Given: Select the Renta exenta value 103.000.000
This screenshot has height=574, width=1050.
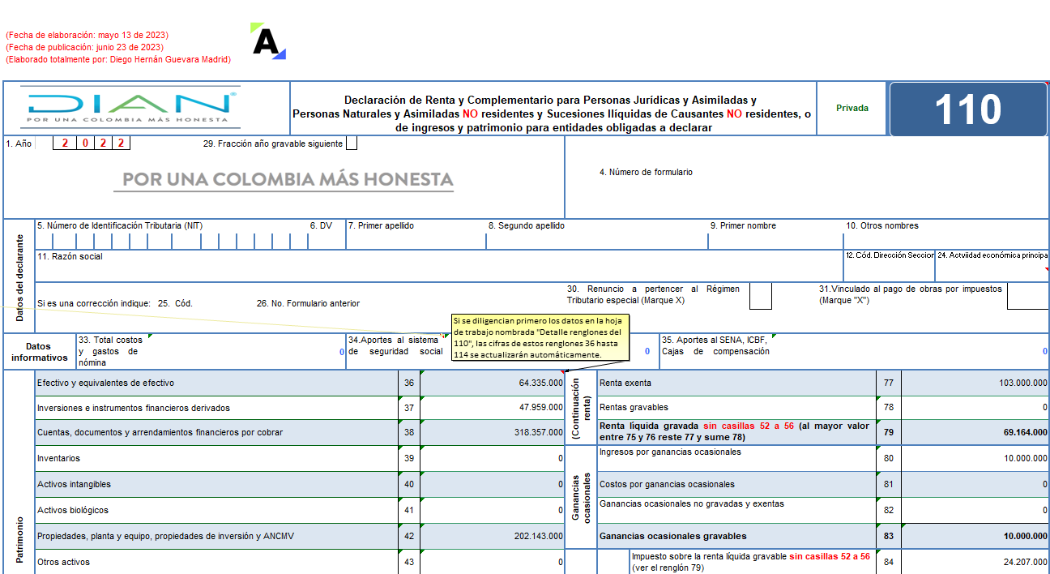Looking at the screenshot, I should pyautogui.click(x=975, y=383).
